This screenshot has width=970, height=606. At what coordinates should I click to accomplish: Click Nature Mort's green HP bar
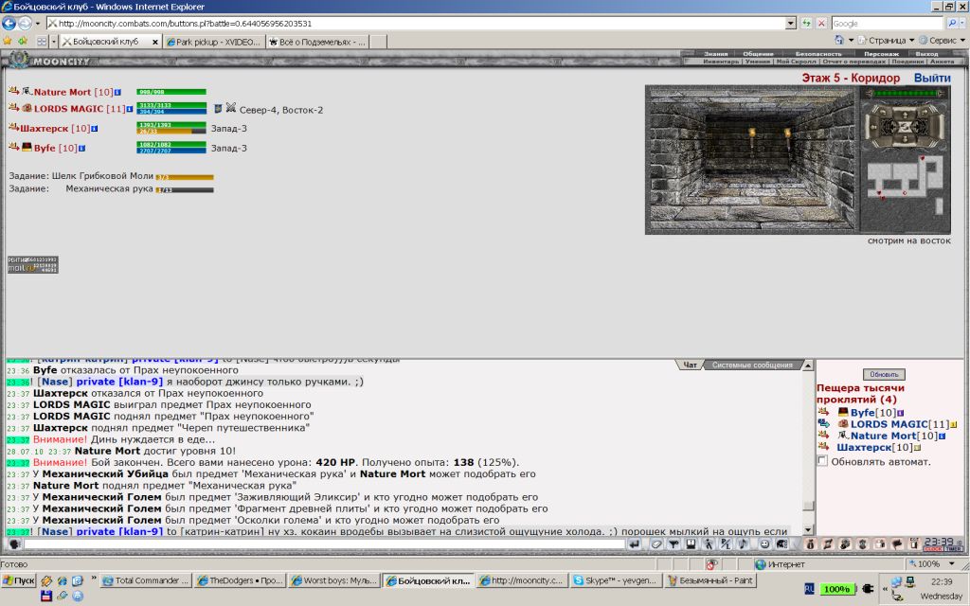(x=171, y=92)
